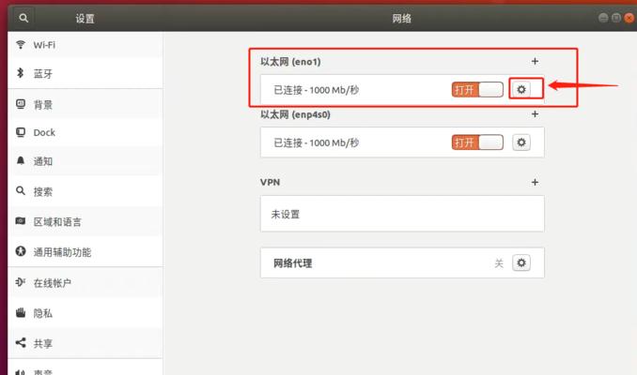Open 在线帐户 online accounts

tap(85, 282)
